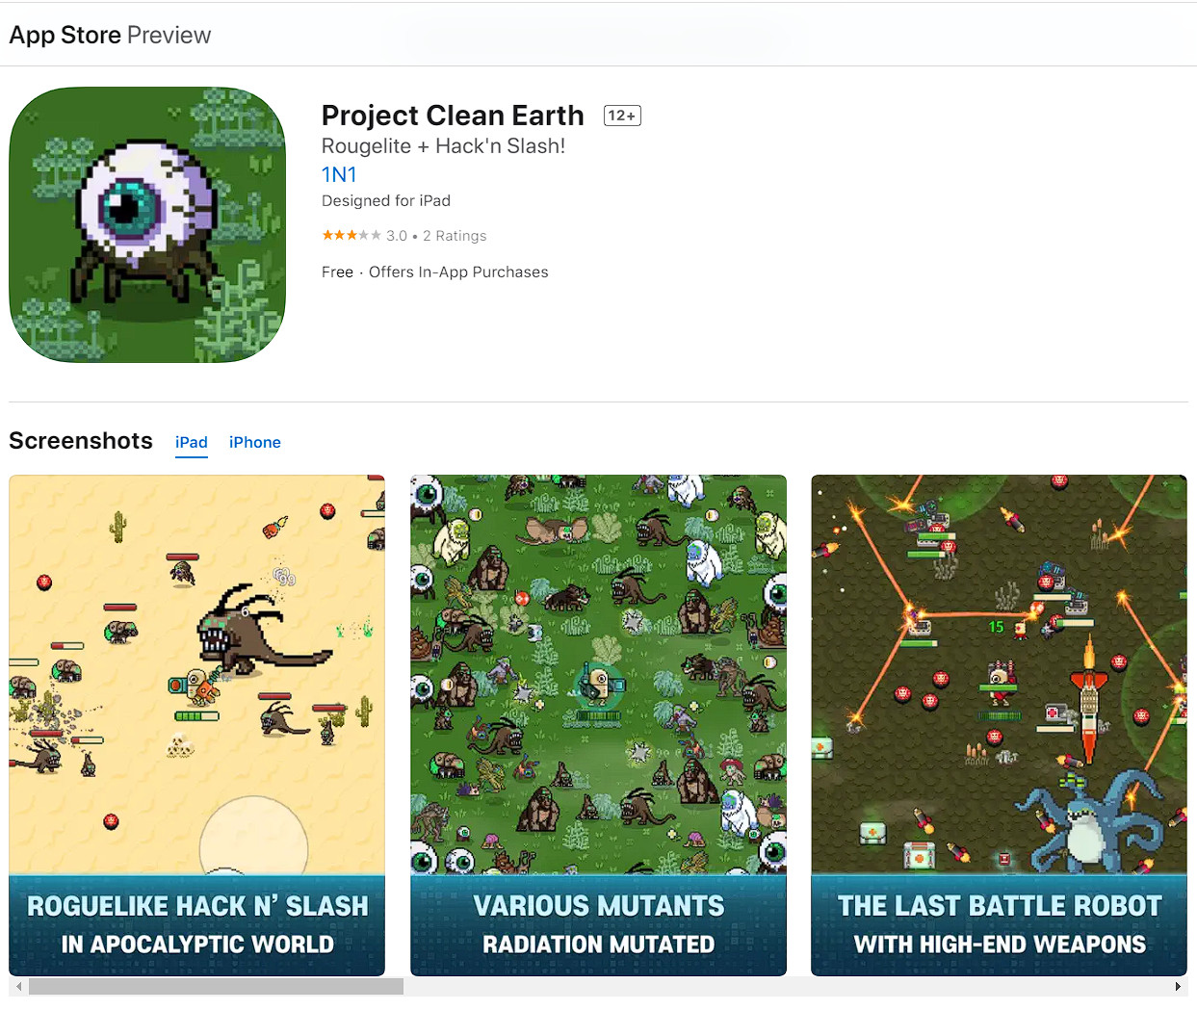Click the App Store Preview header
Viewport: 1197px width, 1010px height.
[110, 35]
